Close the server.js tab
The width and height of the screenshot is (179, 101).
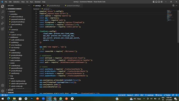[44, 6]
